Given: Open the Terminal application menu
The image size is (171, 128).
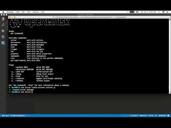Looking at the screenshot, I should 10,12.
